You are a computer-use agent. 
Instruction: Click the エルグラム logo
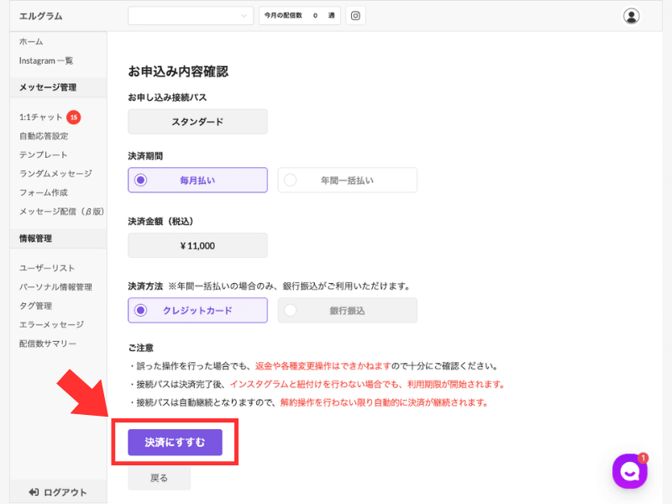point(40,16)
